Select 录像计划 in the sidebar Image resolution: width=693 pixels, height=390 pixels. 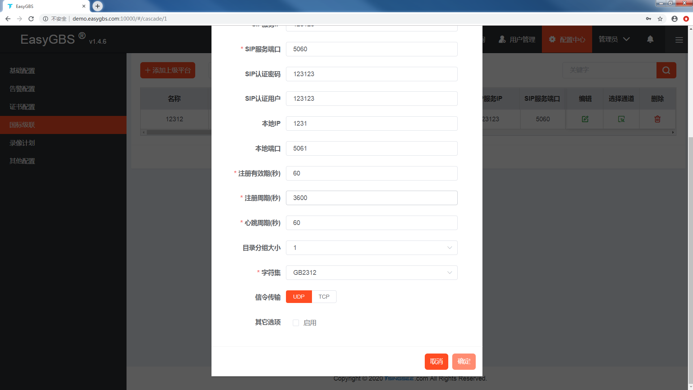pyautogui.click(x=22, y=143)
